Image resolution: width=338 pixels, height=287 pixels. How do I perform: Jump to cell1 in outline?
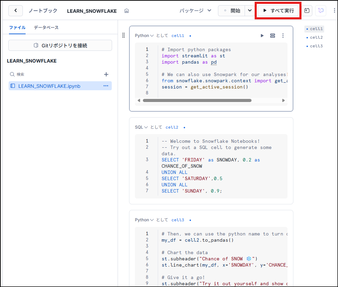pyautogui.click(x=314, y=29)
